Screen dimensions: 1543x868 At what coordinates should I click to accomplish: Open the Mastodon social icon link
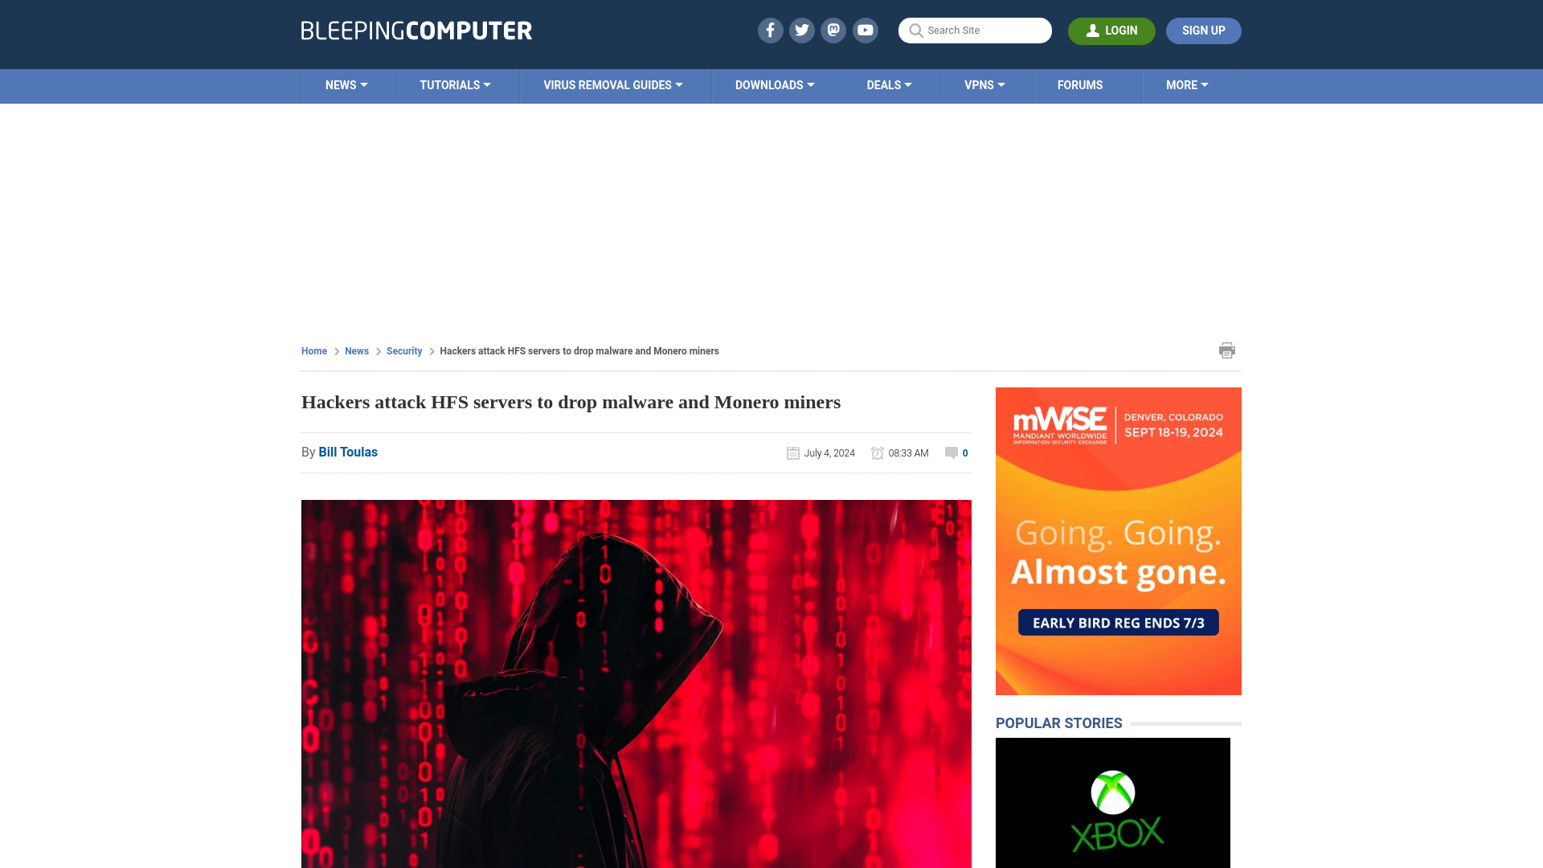833,30
